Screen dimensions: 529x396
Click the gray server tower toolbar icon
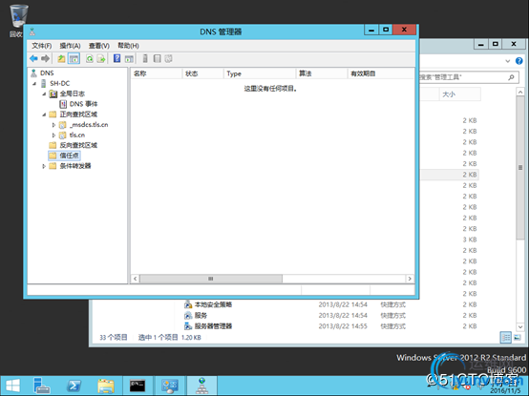[145, 58]
